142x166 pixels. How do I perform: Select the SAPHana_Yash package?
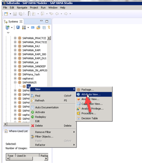click(31, 74)
